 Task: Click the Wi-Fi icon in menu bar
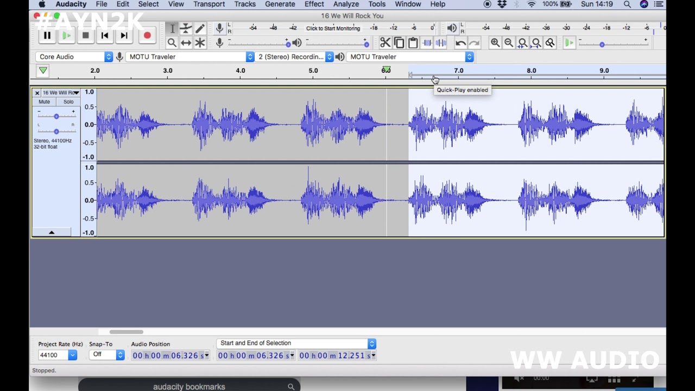(532, 4)
